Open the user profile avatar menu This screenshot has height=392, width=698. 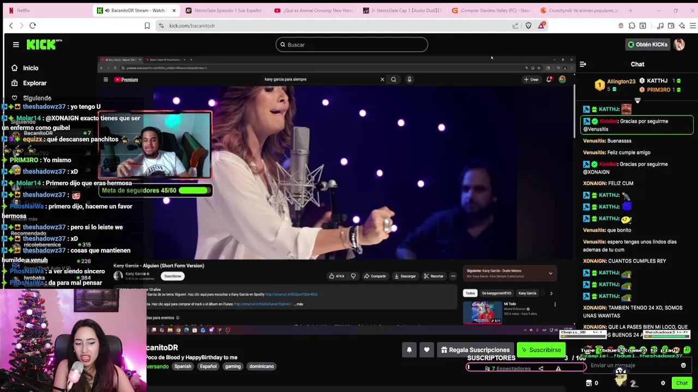679,45
